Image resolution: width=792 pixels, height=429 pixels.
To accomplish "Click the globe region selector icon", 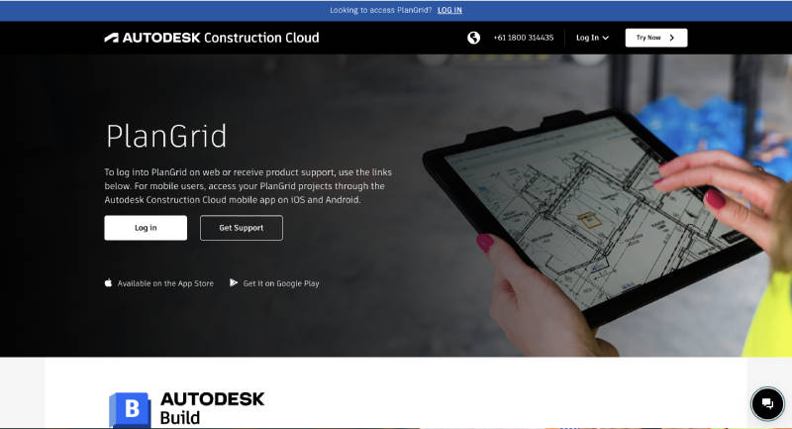I will [x=474, y=38].
